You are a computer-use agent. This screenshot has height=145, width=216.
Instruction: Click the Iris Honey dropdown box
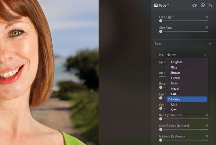point(186,55)
